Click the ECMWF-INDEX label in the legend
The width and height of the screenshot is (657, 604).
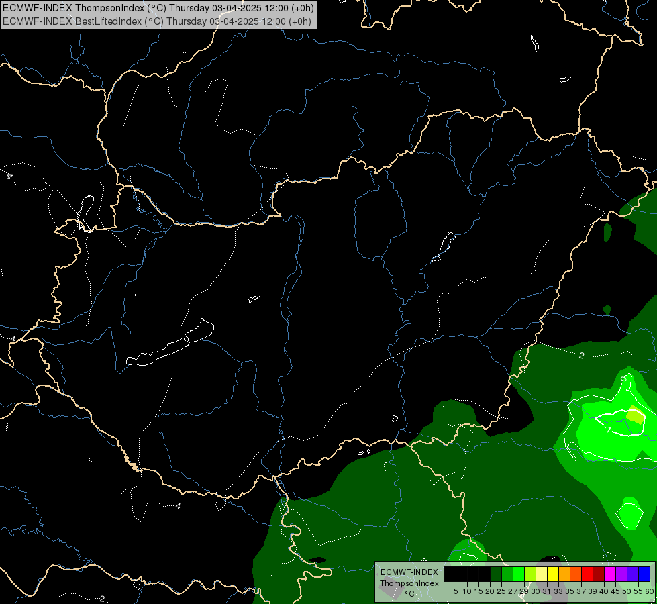pos(409,572)
